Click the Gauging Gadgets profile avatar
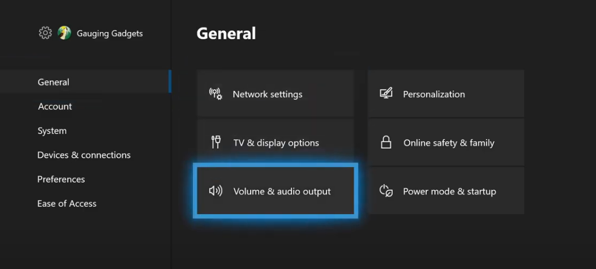The width and height of the screenshot is (596, 269). click(x=64, y=33)
